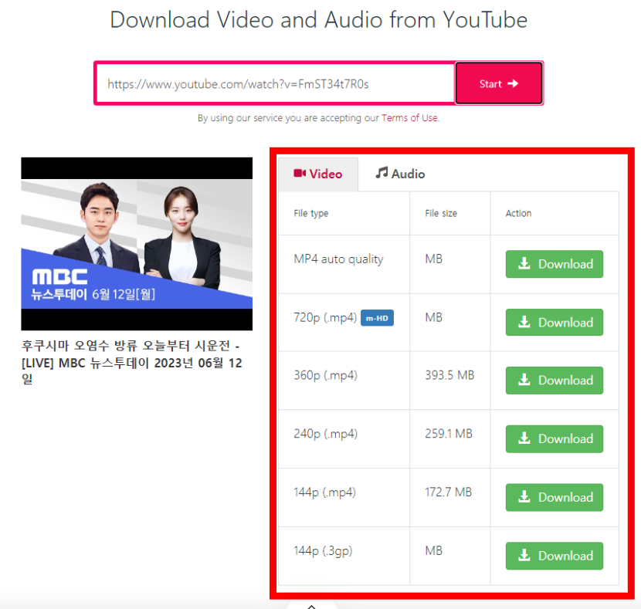Open the File type column header area
Viewport: 641px width, 609px height.
310,213
